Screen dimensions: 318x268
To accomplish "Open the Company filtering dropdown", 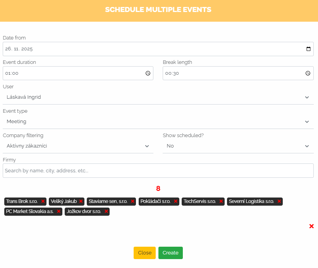I will (78, 146).
